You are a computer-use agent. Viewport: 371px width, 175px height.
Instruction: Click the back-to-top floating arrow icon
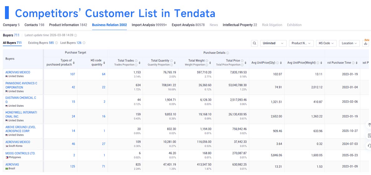(369, 125)
